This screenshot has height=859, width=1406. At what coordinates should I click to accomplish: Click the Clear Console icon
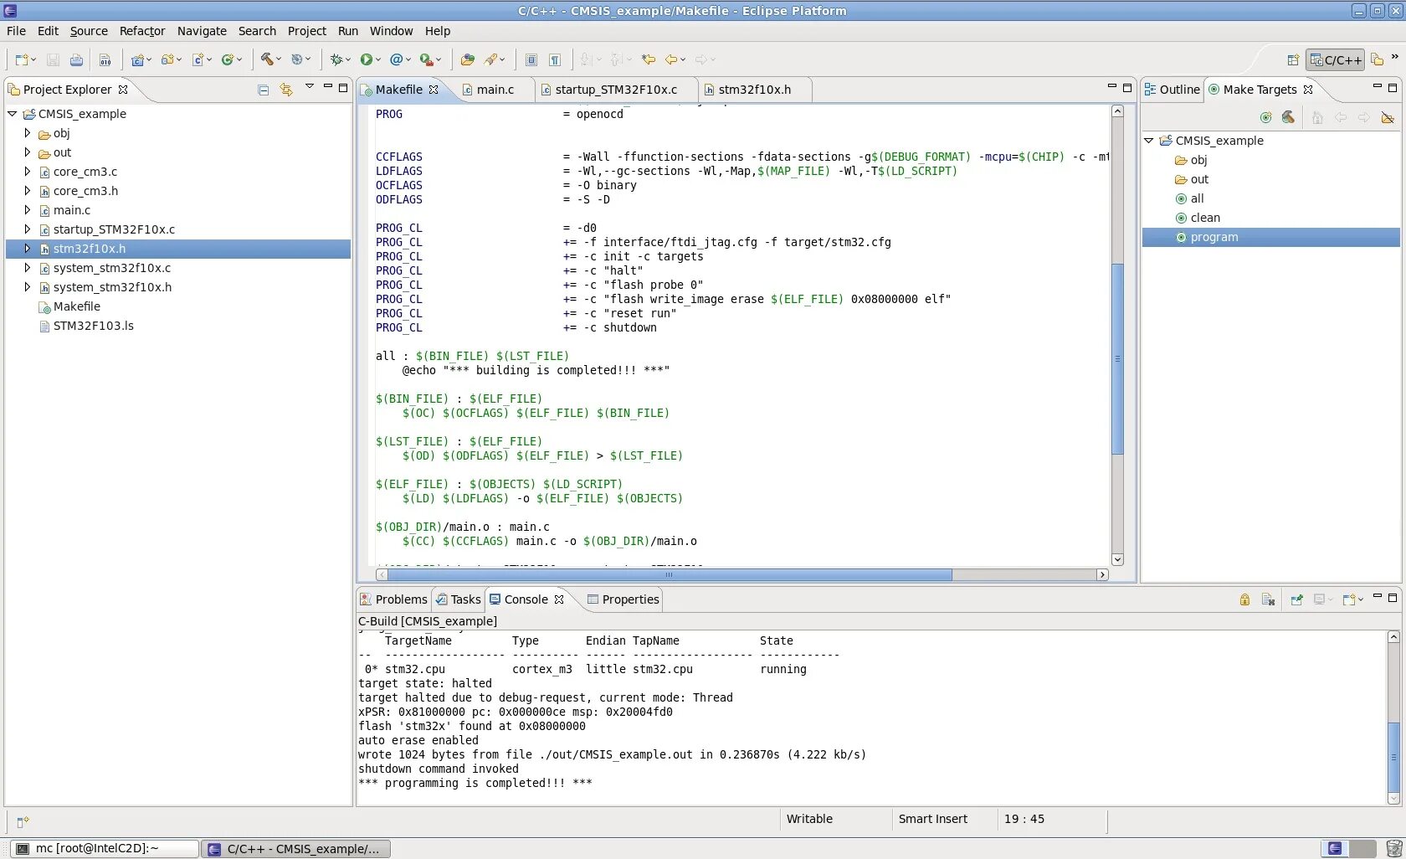tap(1268, 599)
